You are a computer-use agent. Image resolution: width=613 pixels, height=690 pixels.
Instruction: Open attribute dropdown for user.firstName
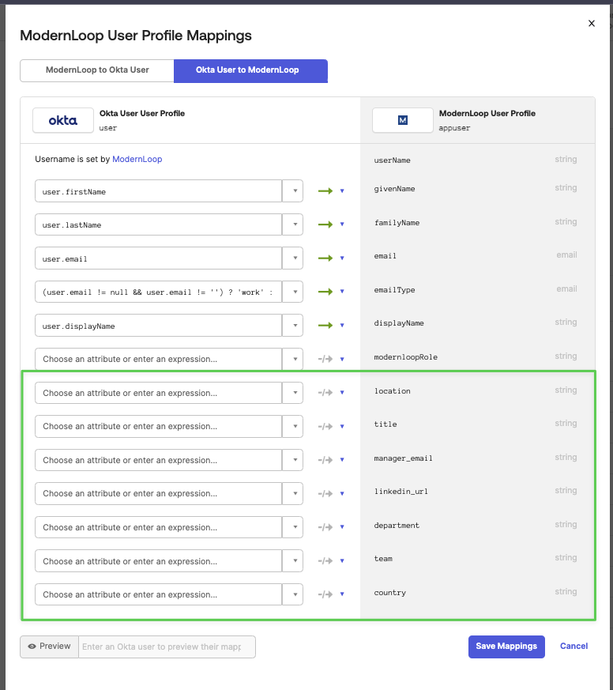coord(292,191)
